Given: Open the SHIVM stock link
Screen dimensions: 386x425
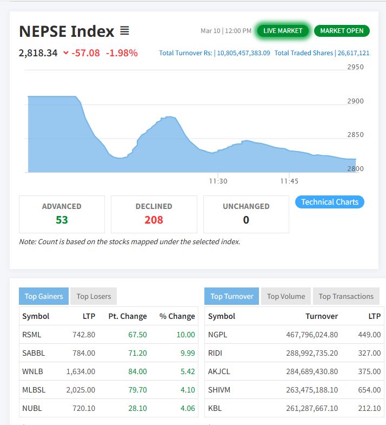Looking at the screenshot, I should pos(218,390).
